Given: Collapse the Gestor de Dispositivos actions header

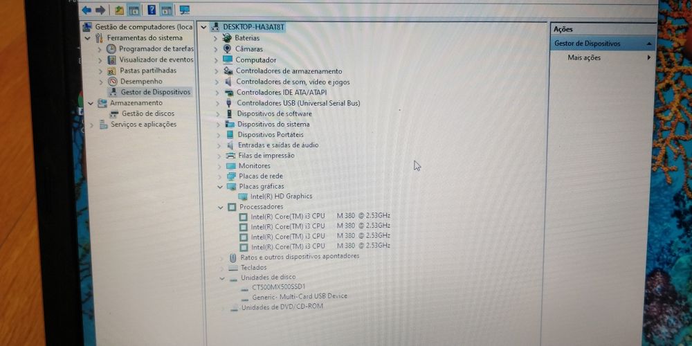Looking at the screenshot, I should (x=649, y=44).
